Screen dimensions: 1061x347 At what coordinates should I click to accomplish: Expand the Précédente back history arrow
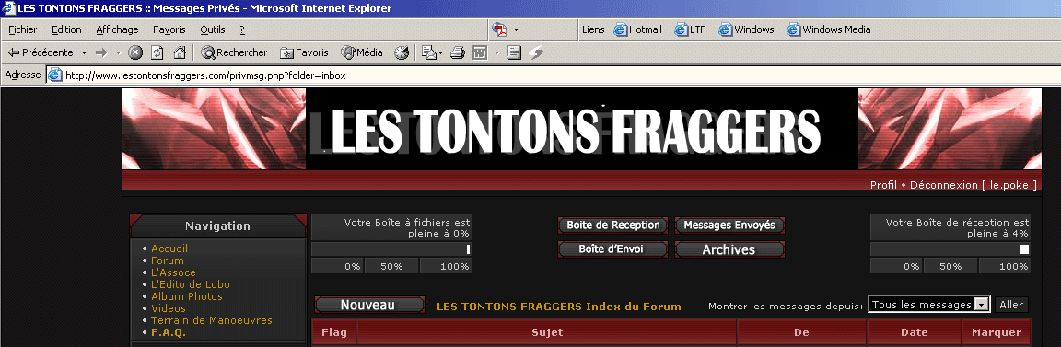click(84, 52)
